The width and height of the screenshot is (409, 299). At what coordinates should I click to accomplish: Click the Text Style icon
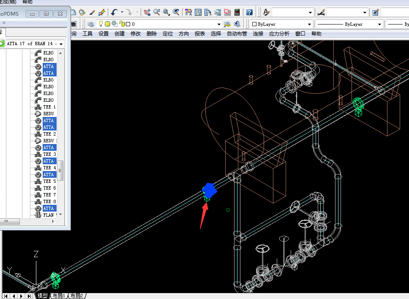point(267,12)
